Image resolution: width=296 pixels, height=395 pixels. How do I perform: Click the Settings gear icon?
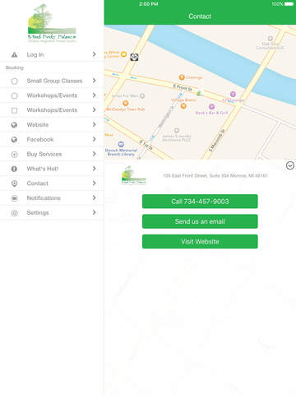coord(14,213)
